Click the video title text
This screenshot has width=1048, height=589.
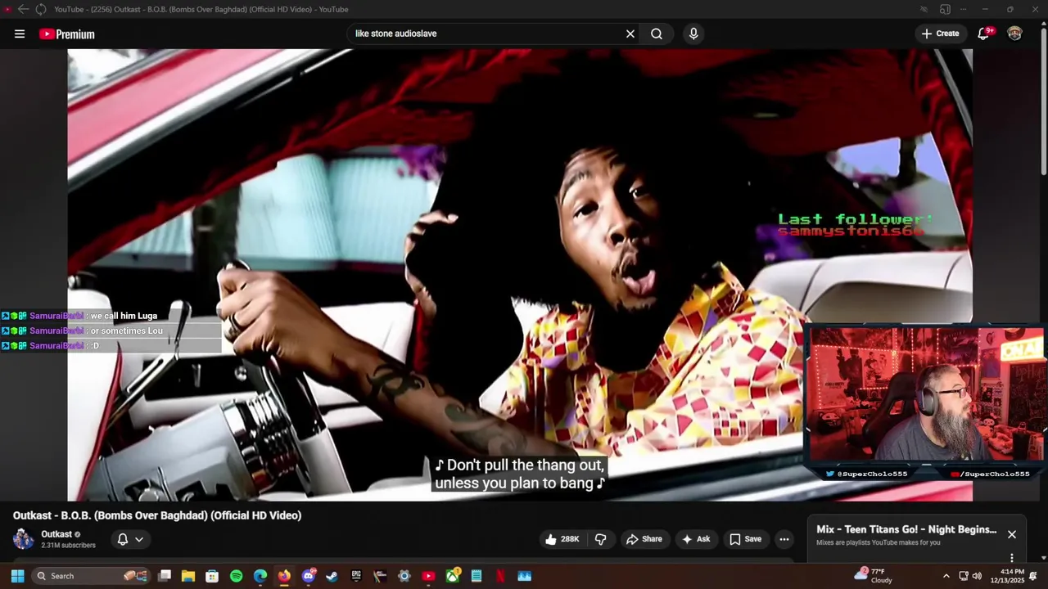coord(157,515)
